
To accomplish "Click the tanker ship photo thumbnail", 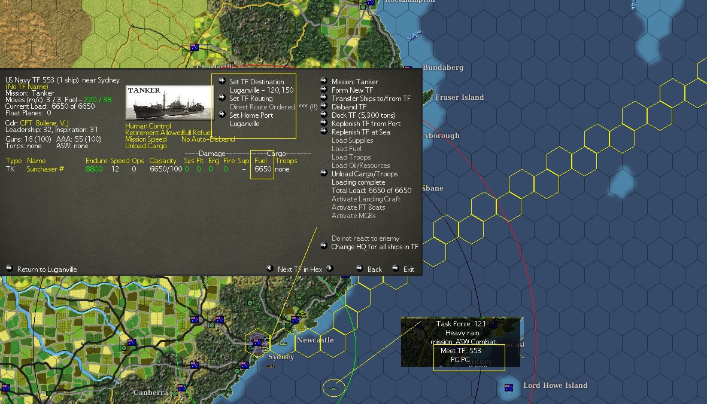I will [169, 103].
